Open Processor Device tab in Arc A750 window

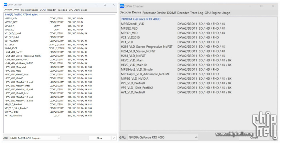[x=29, y=10]
